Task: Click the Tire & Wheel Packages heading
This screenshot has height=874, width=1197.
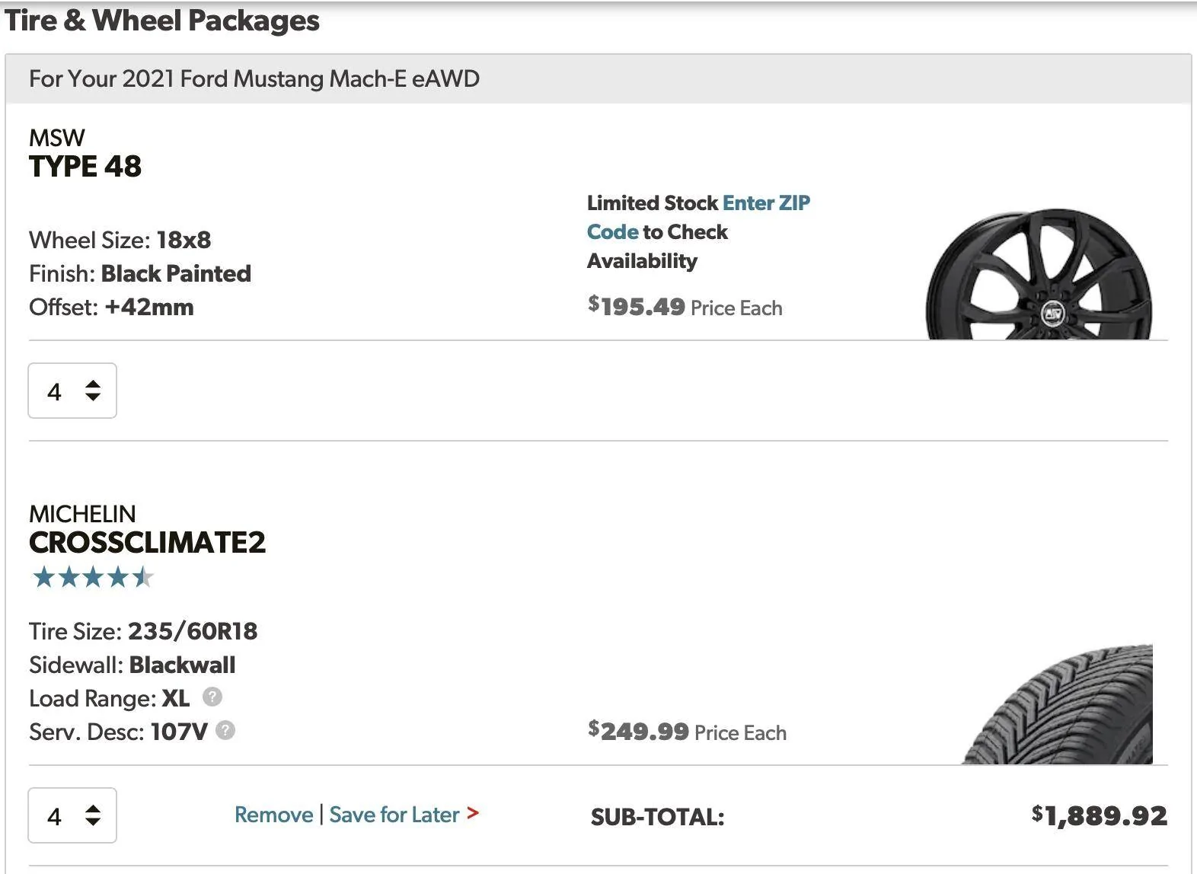Action: [161, 21]
